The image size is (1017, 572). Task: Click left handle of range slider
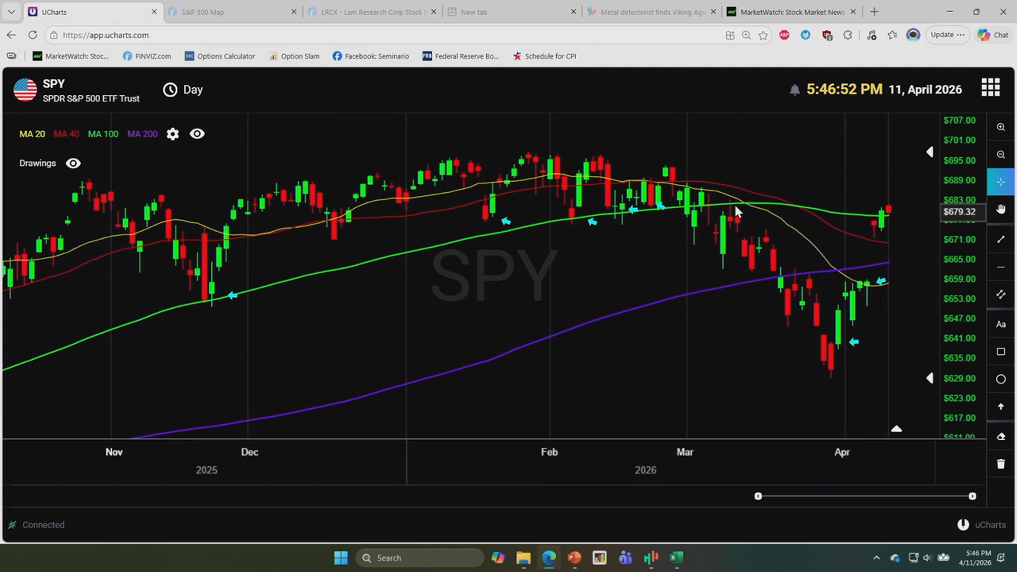tap(758, 496)
